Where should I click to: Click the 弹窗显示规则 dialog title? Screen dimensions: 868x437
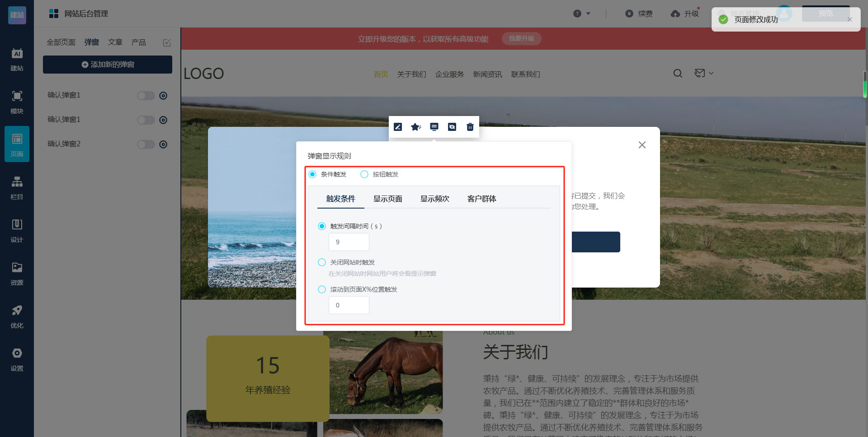click(329, 156)
